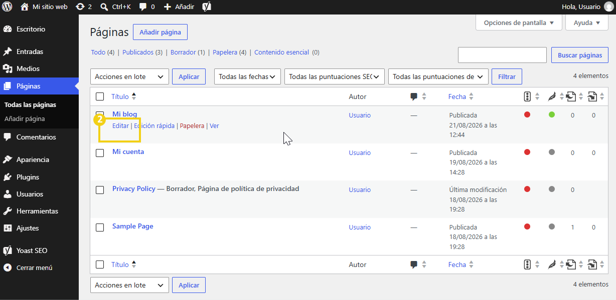Open Añadir página submenu item in sidebar
The image size is (616, 300).
(25, 118)
